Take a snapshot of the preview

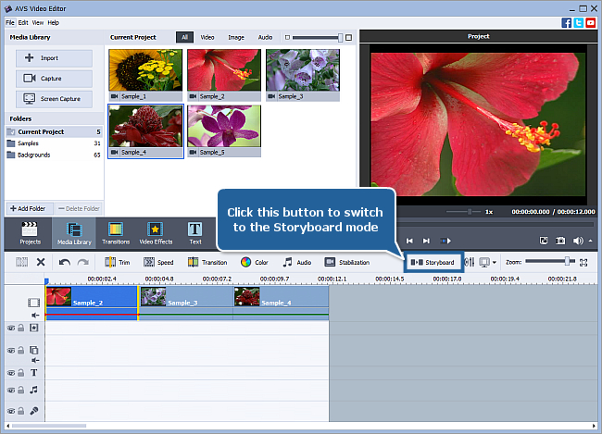[560, 241]
